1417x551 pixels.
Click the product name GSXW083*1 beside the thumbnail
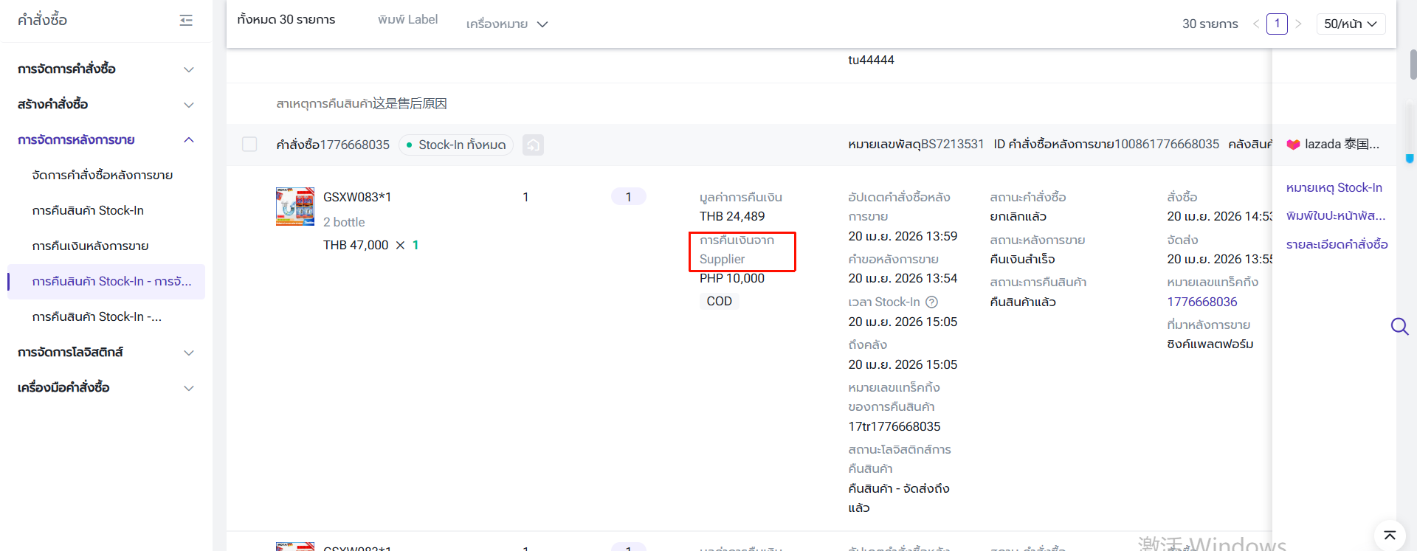pyautogui.click(x=357, y=197)
